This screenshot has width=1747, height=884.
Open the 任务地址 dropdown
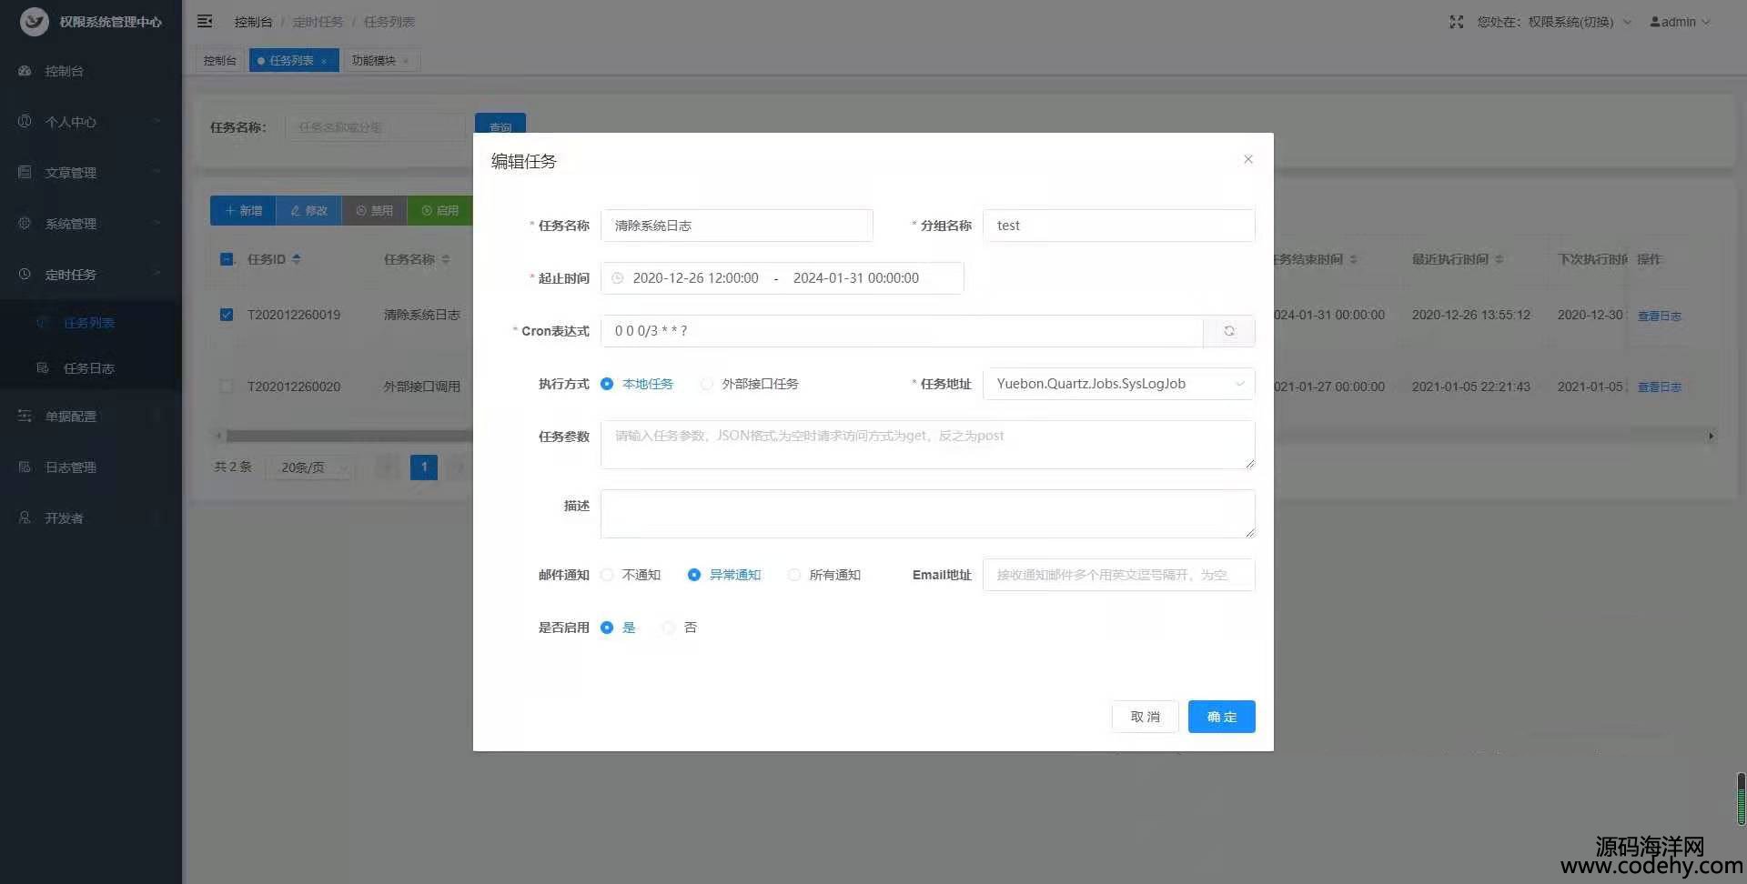click(1118, 384)
